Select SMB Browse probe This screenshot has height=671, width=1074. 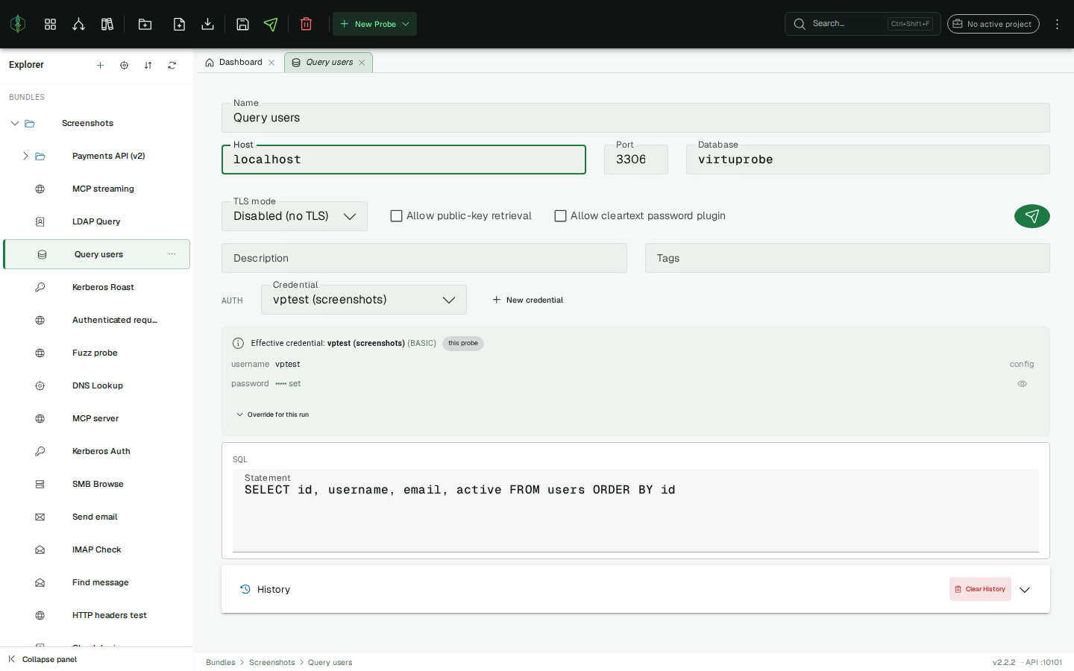point(97,484)
